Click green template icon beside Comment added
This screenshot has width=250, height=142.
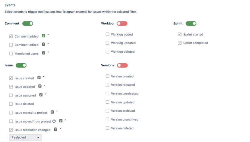click(x=44, y=36)
